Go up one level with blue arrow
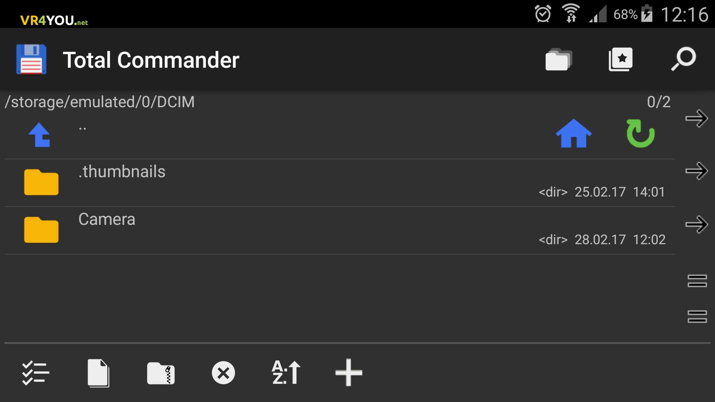715x402 pixels. pyautogui.click(x=39, y=135)
